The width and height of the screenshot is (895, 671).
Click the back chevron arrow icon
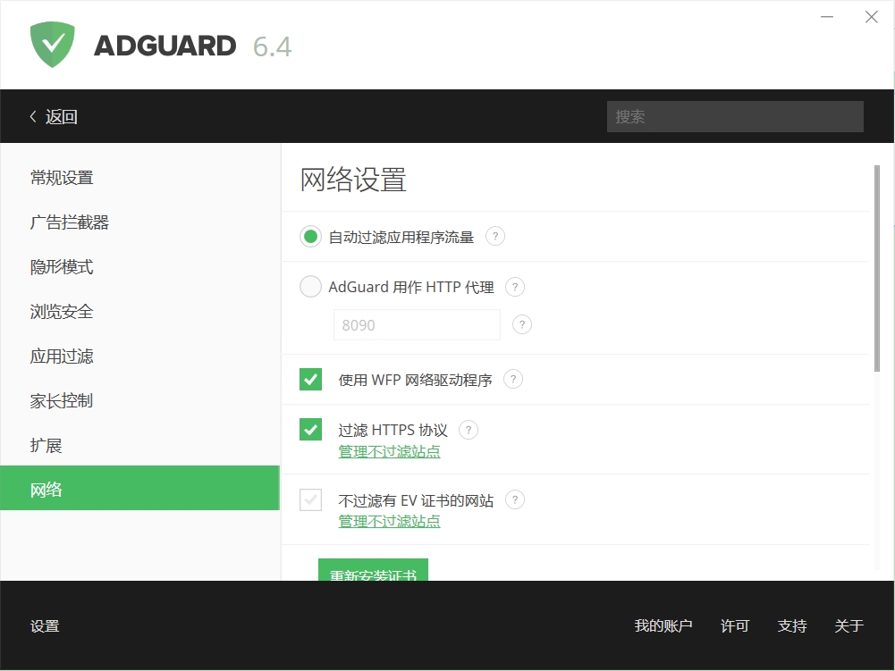pyautogui.click(x=33, y=116)
